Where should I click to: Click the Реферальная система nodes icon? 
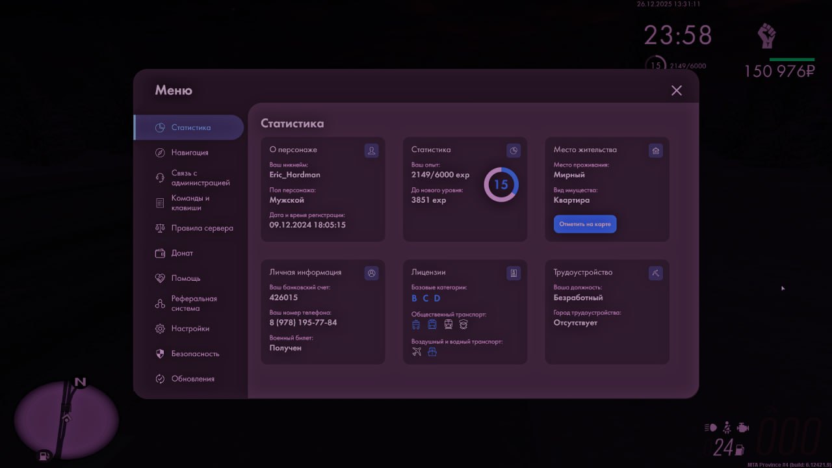coord(160,304)
